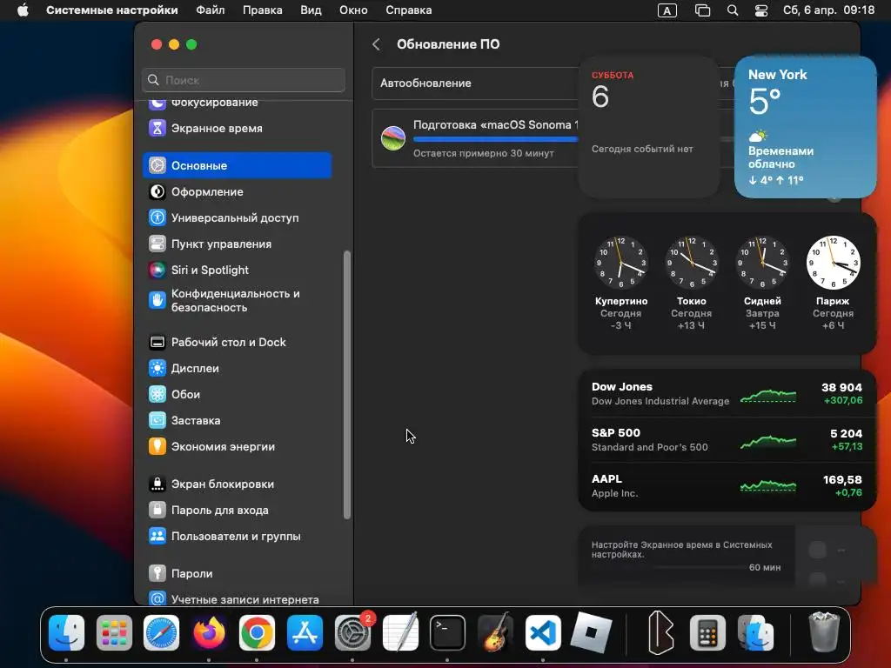Screen dimensions: 891x668
Task: Click the Поиск search field
Action: [x=244, y=80]
